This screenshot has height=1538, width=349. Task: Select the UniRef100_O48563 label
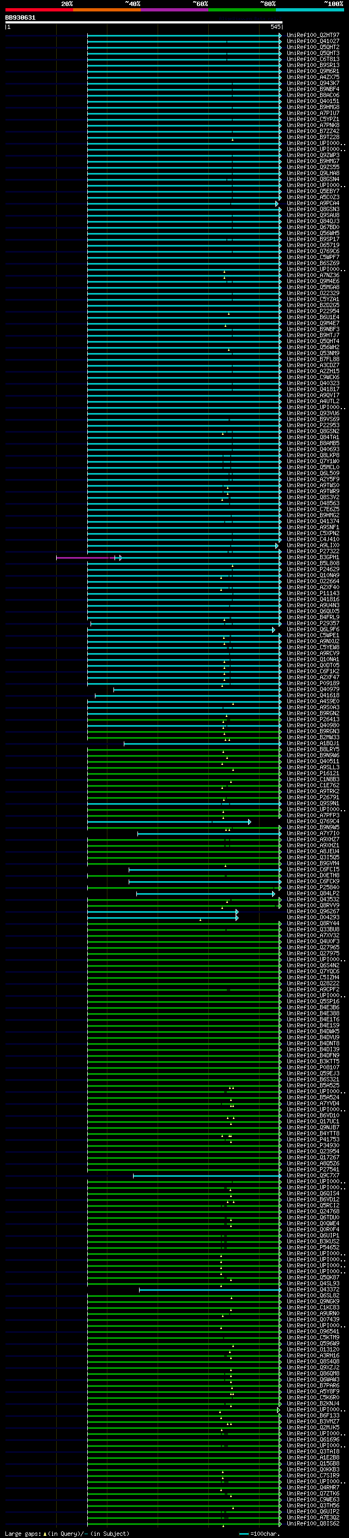point(313,504)
